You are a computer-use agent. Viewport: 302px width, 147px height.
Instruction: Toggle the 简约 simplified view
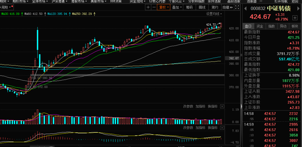(215, 7)
